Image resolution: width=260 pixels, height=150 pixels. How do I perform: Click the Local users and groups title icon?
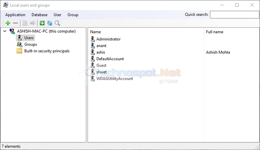point(6,5)
